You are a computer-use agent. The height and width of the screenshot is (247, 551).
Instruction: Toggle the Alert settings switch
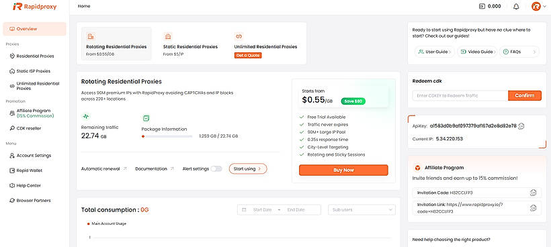216,168
